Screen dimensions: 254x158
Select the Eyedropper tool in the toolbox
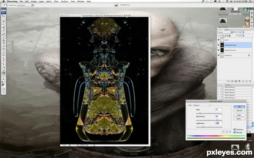pyautogui.click(x=3, y=74)
